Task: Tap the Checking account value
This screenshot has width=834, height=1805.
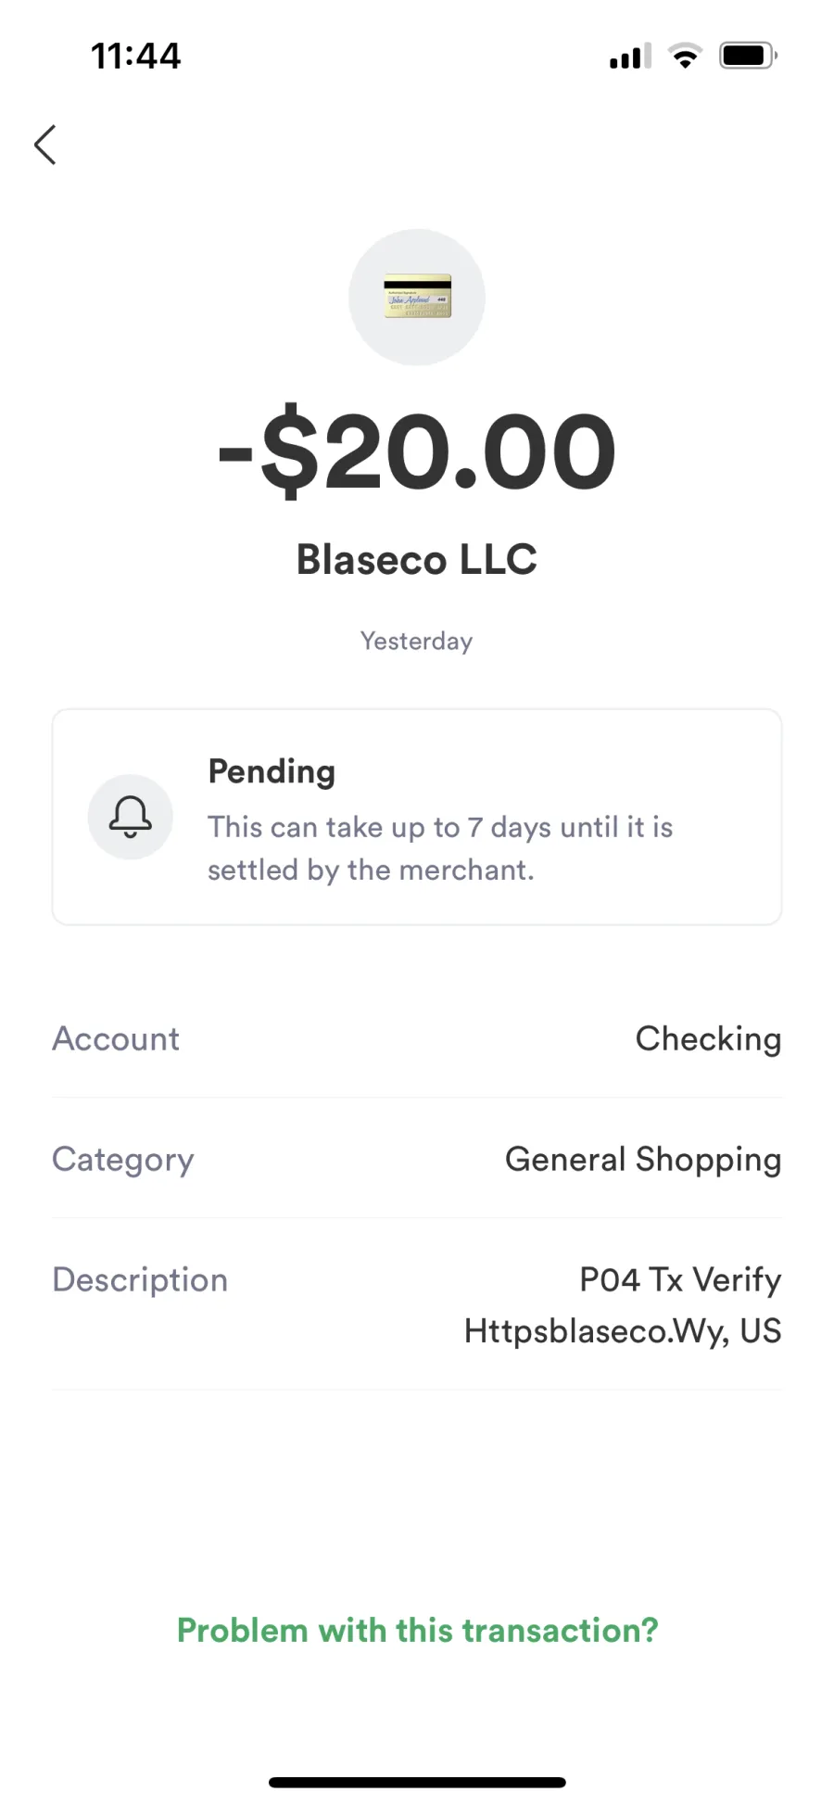Action: click(708, 1039)
